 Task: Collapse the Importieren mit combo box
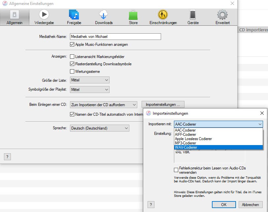(218, 124)
